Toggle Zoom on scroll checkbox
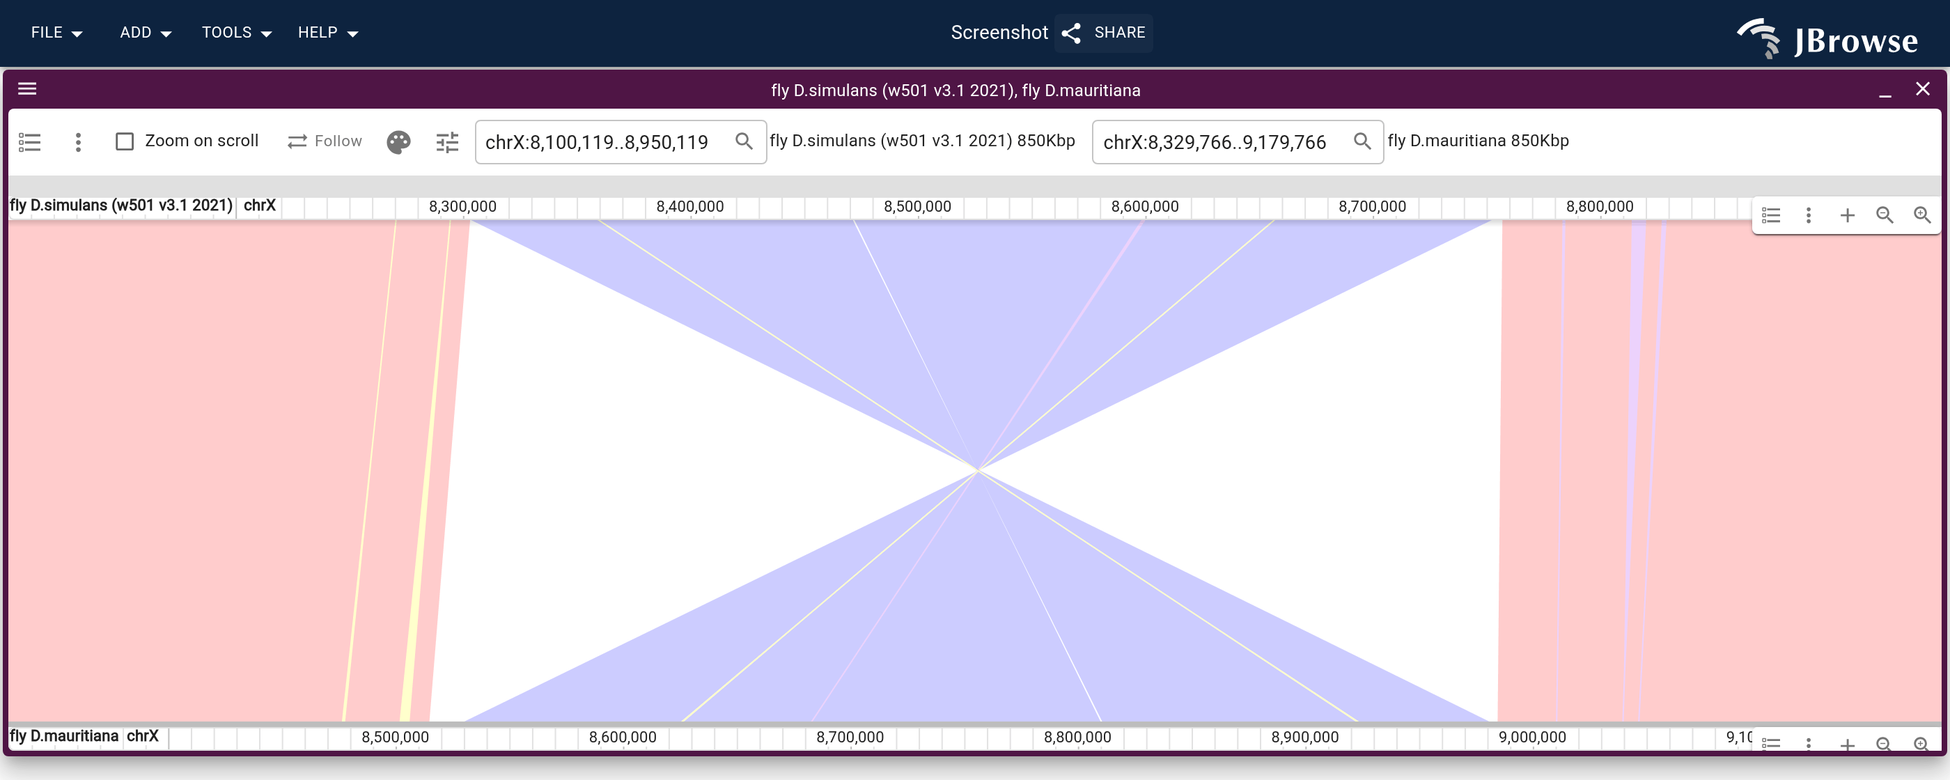Viewport: 1950px width, 780px height. (x=124, y=141)
